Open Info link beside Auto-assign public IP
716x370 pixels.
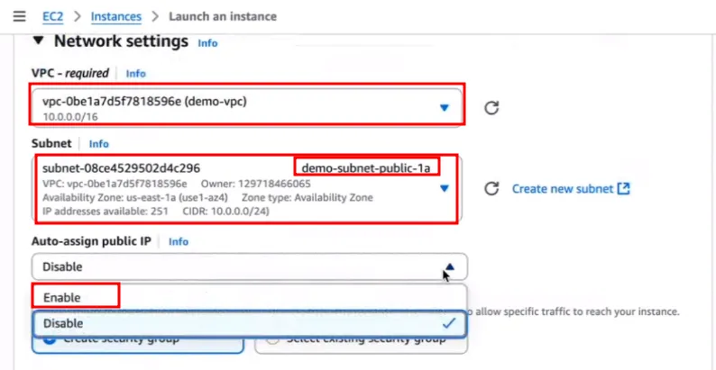[x=179, y=241]
